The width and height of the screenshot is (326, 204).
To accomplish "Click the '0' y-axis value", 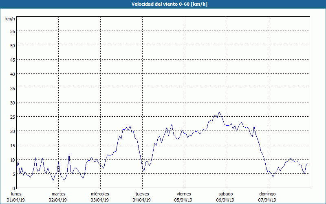I will [14, 188].
